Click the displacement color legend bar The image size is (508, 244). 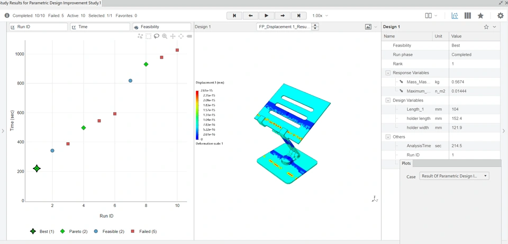pyautogui.click(x=197, y=115)
